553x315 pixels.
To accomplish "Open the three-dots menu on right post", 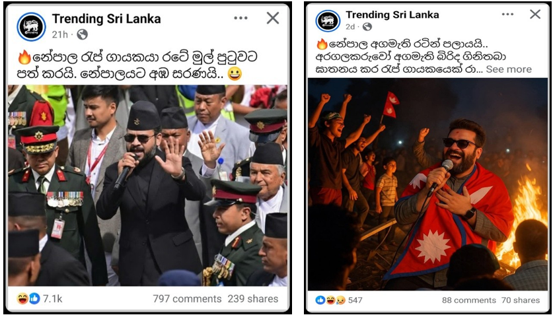I will click(508, 14).
